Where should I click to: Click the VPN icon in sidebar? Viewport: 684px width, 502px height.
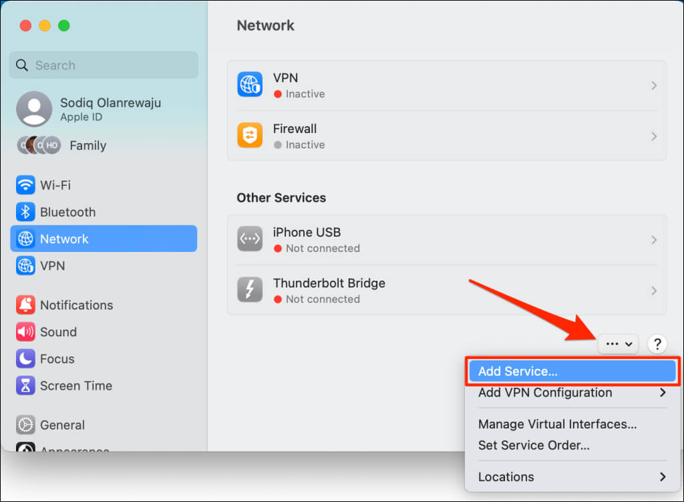25,266
